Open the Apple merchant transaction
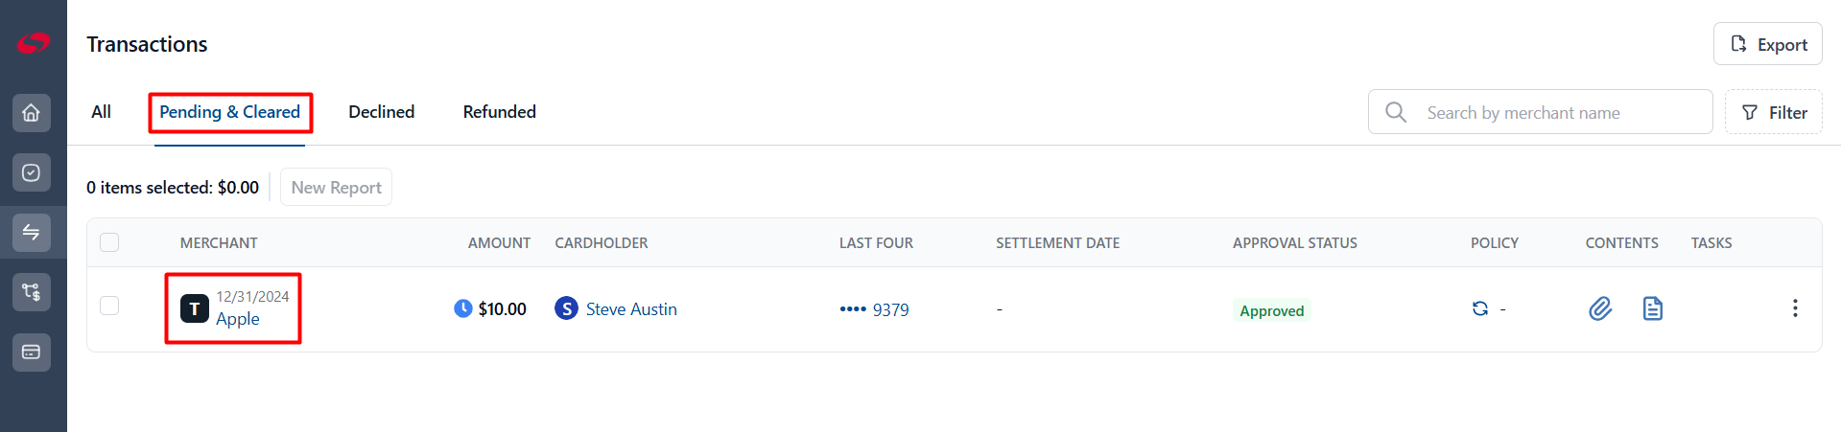 [x=237, y=319]
